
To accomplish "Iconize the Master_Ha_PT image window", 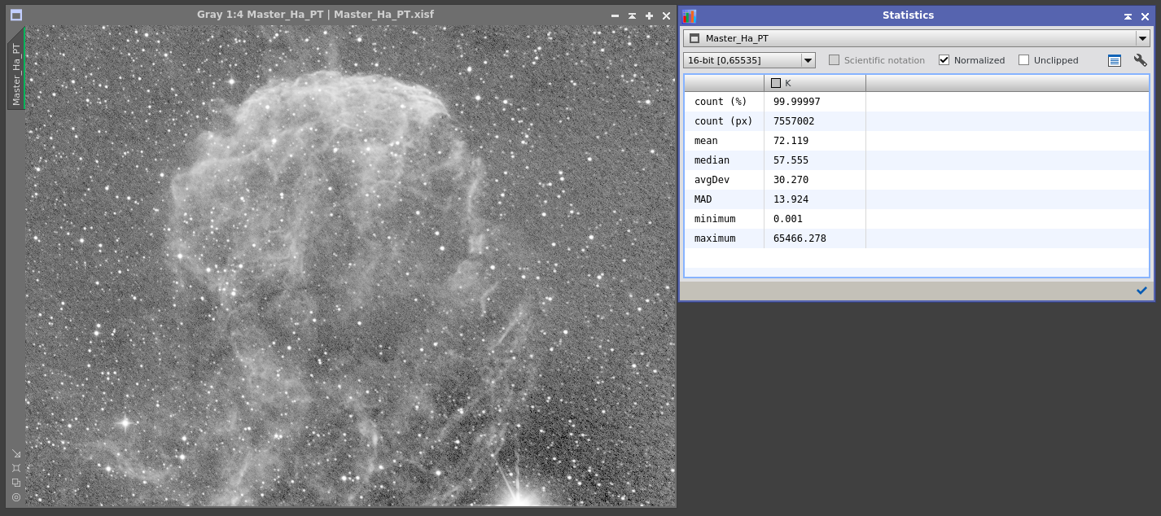I will [615, 15].
